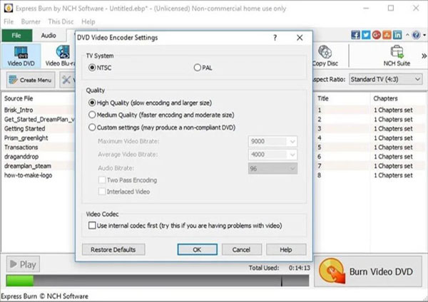Collapse ribbon with small up caret
Viewport: 428px width, 302px height.
(x=407, y=35)
